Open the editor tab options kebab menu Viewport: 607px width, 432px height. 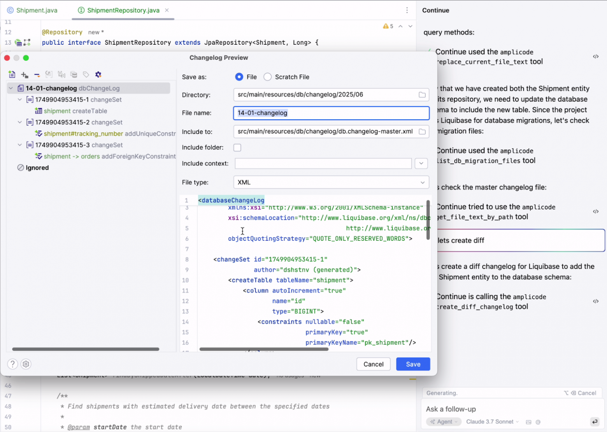[406, 10]
